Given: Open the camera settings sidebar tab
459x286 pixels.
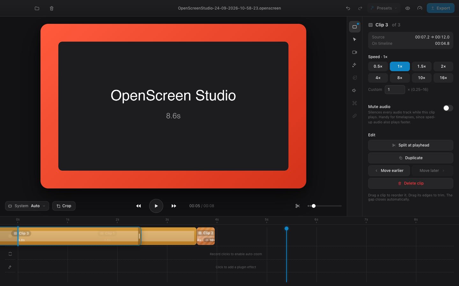Looking at the screenshot, I should pos(354,52).
